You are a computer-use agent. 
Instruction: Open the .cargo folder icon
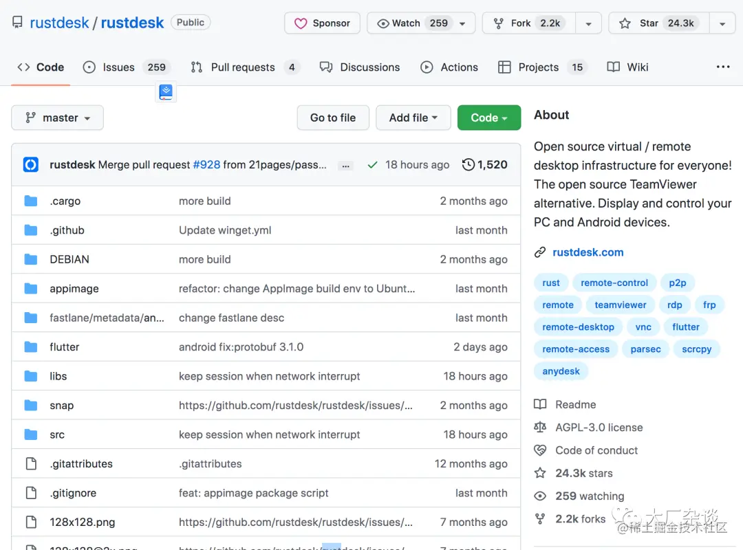31,201
